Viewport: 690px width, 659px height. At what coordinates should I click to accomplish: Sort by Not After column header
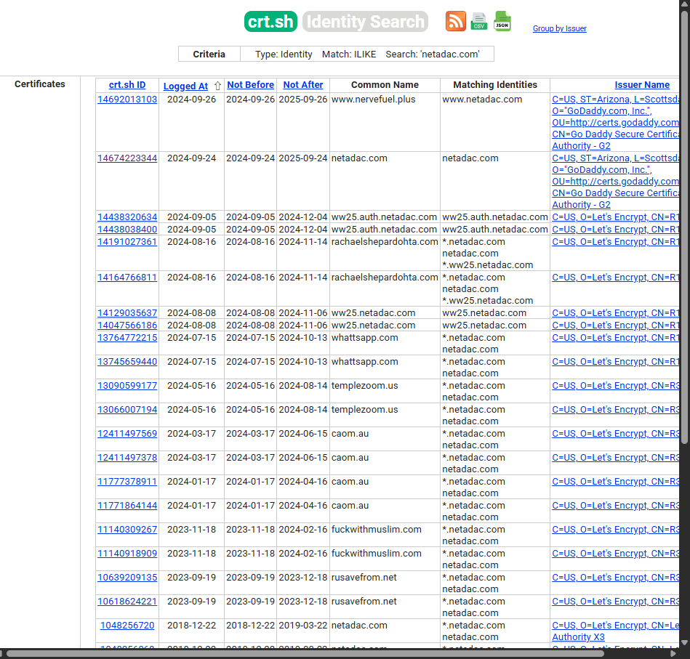pyautogui.click(x=302, y=85)
